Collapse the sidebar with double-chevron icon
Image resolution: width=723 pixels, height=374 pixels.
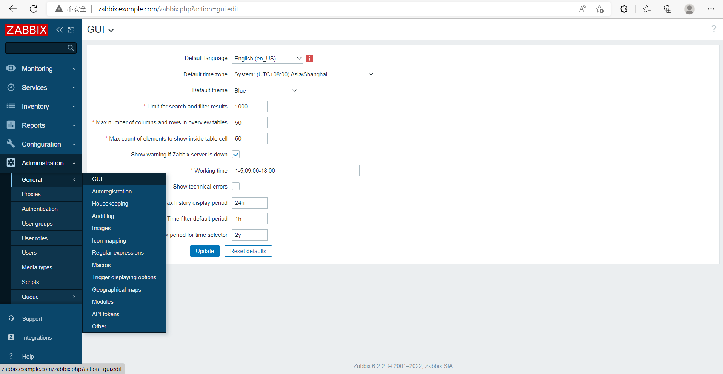click(60, 30)
